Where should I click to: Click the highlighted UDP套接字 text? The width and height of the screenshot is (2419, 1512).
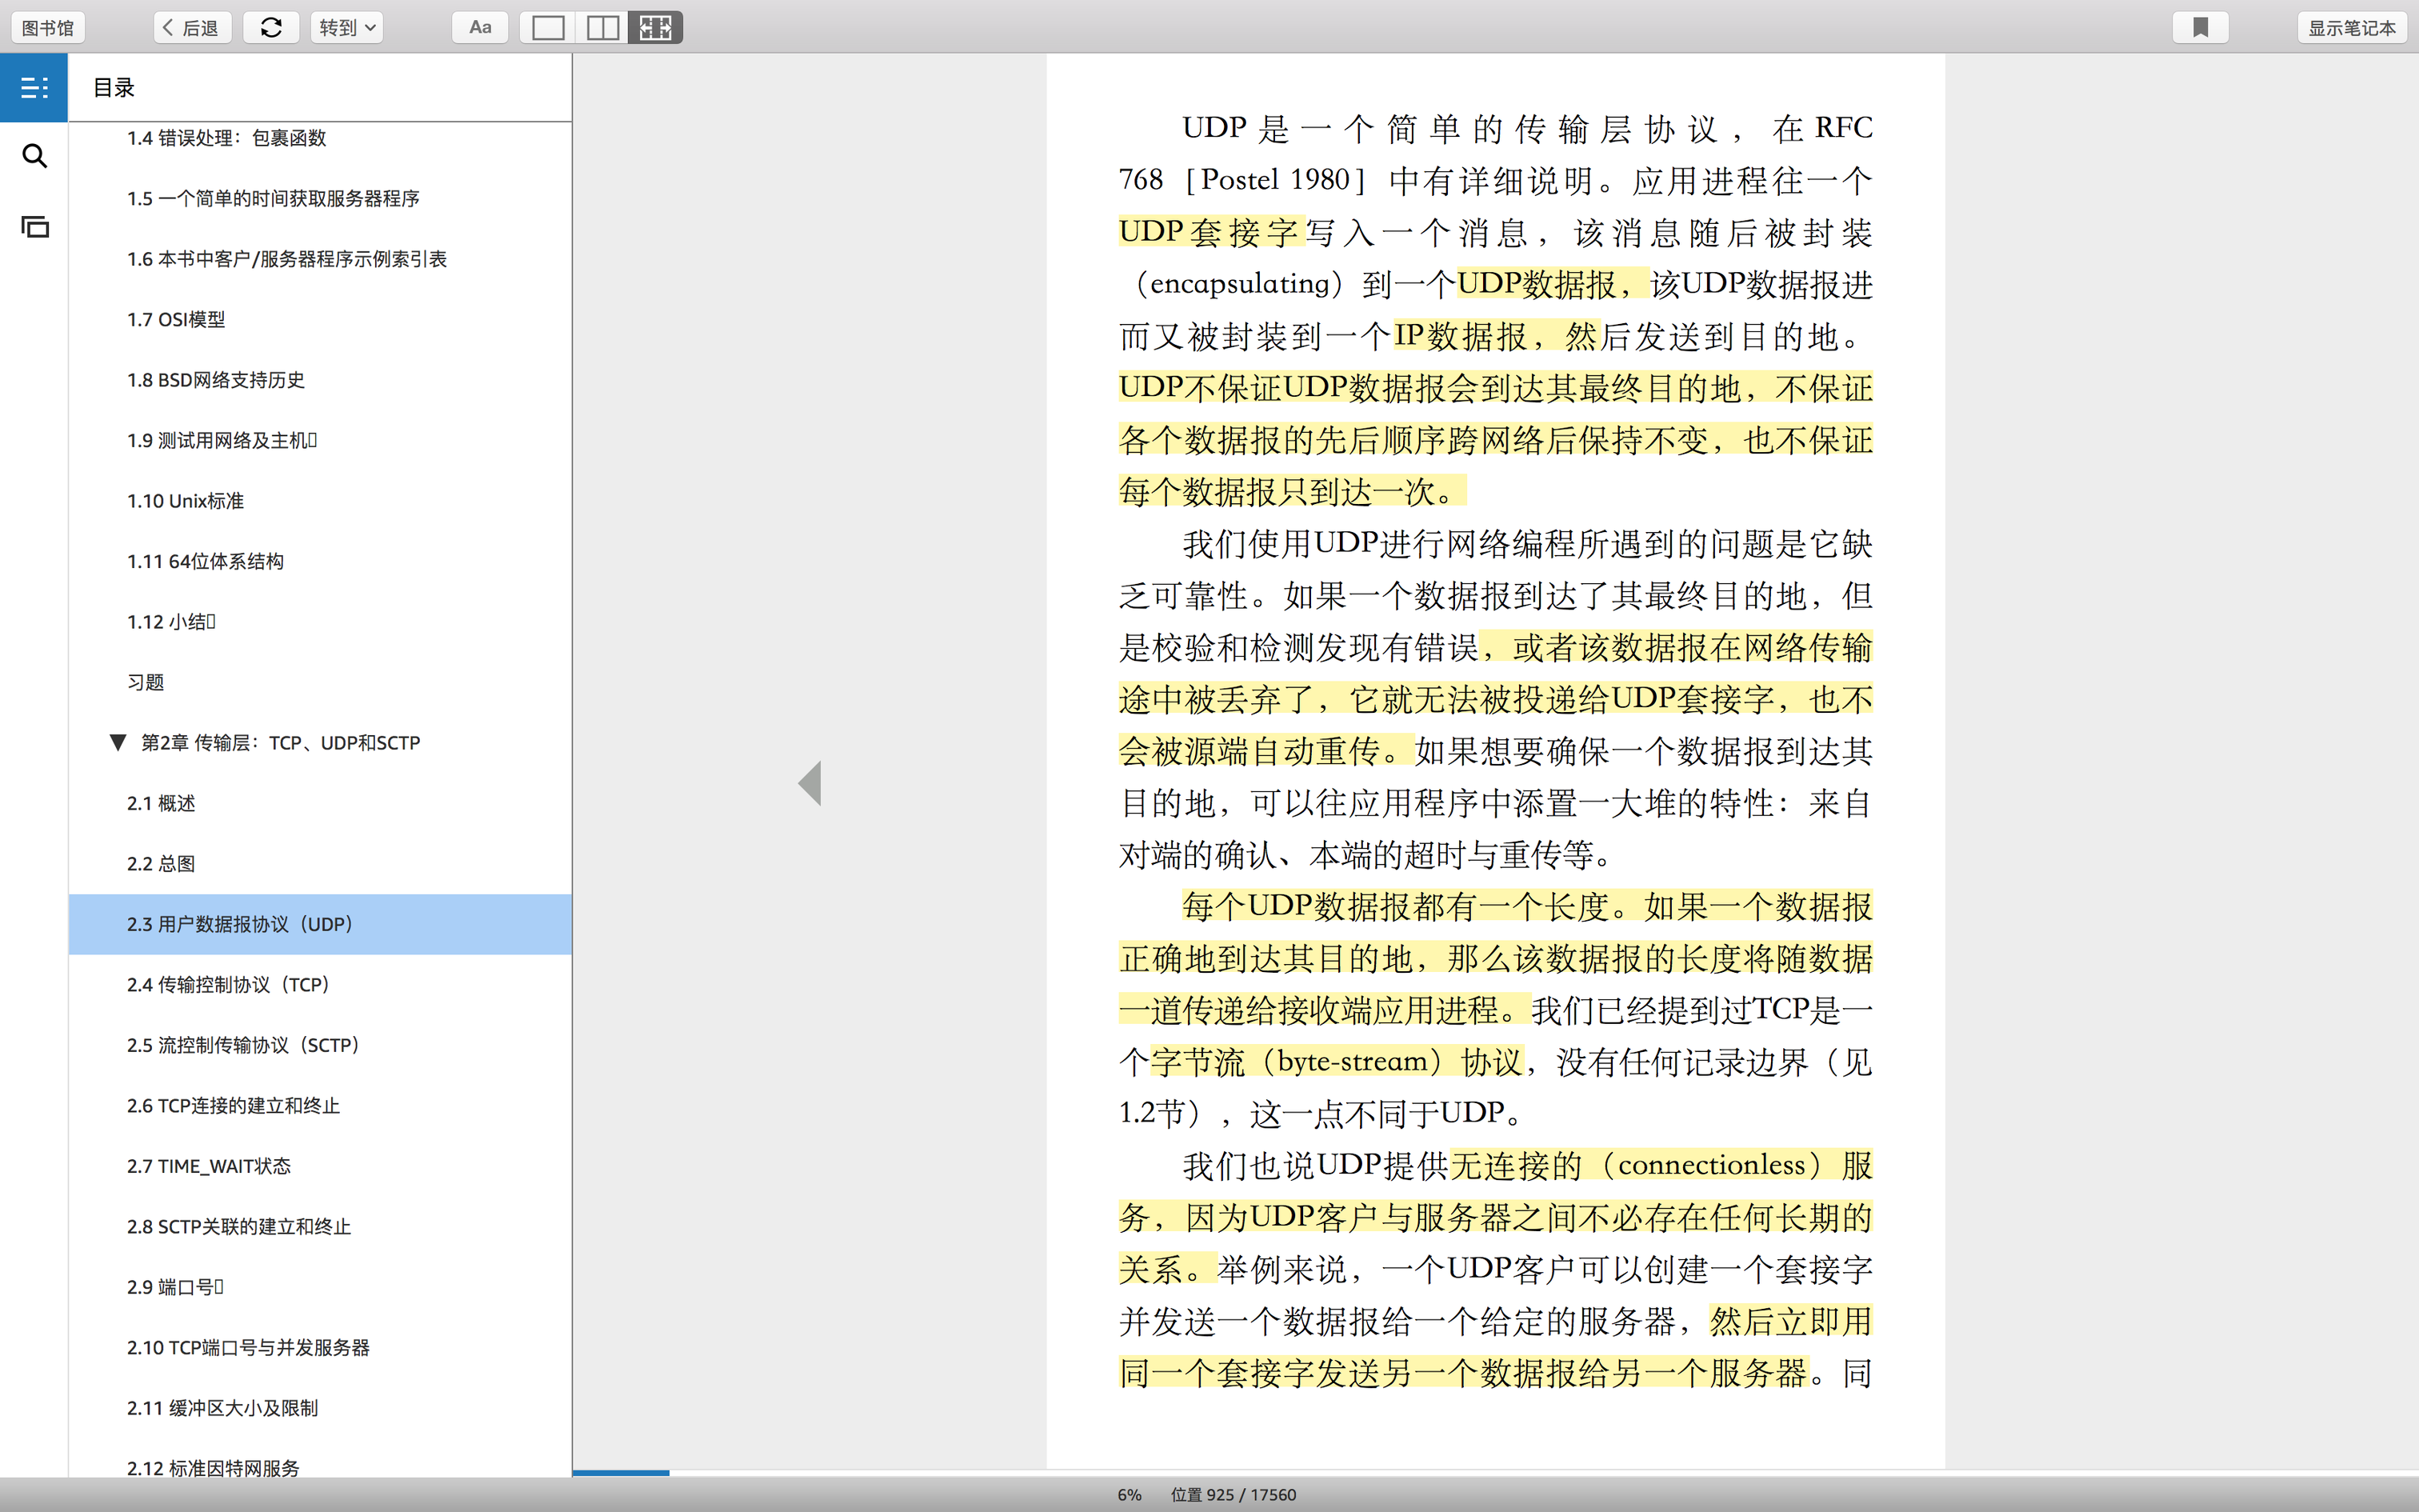[1209, 232]
